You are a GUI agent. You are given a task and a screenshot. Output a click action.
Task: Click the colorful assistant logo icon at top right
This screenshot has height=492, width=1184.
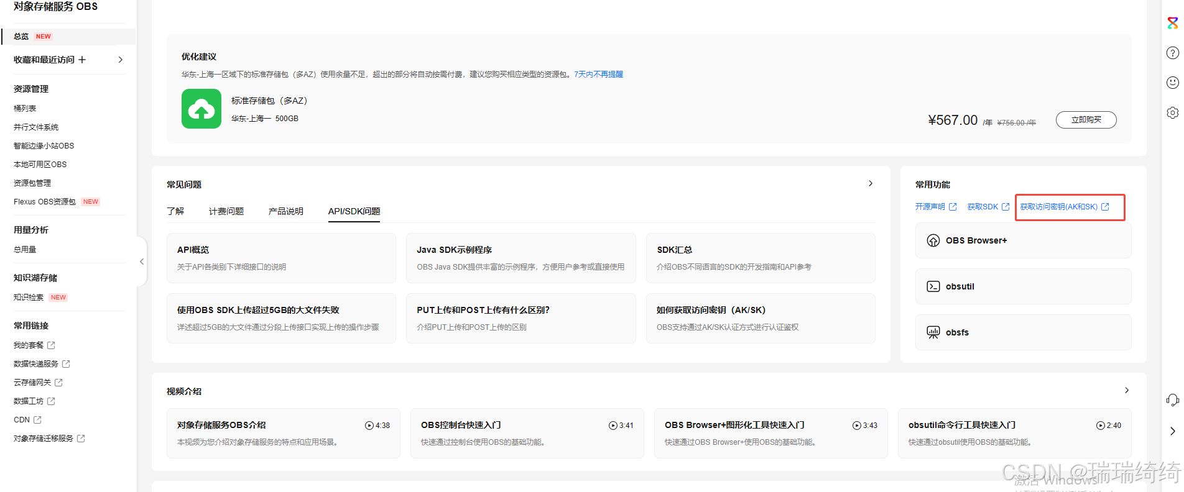pyautogui.click(x=1172, y=23)
